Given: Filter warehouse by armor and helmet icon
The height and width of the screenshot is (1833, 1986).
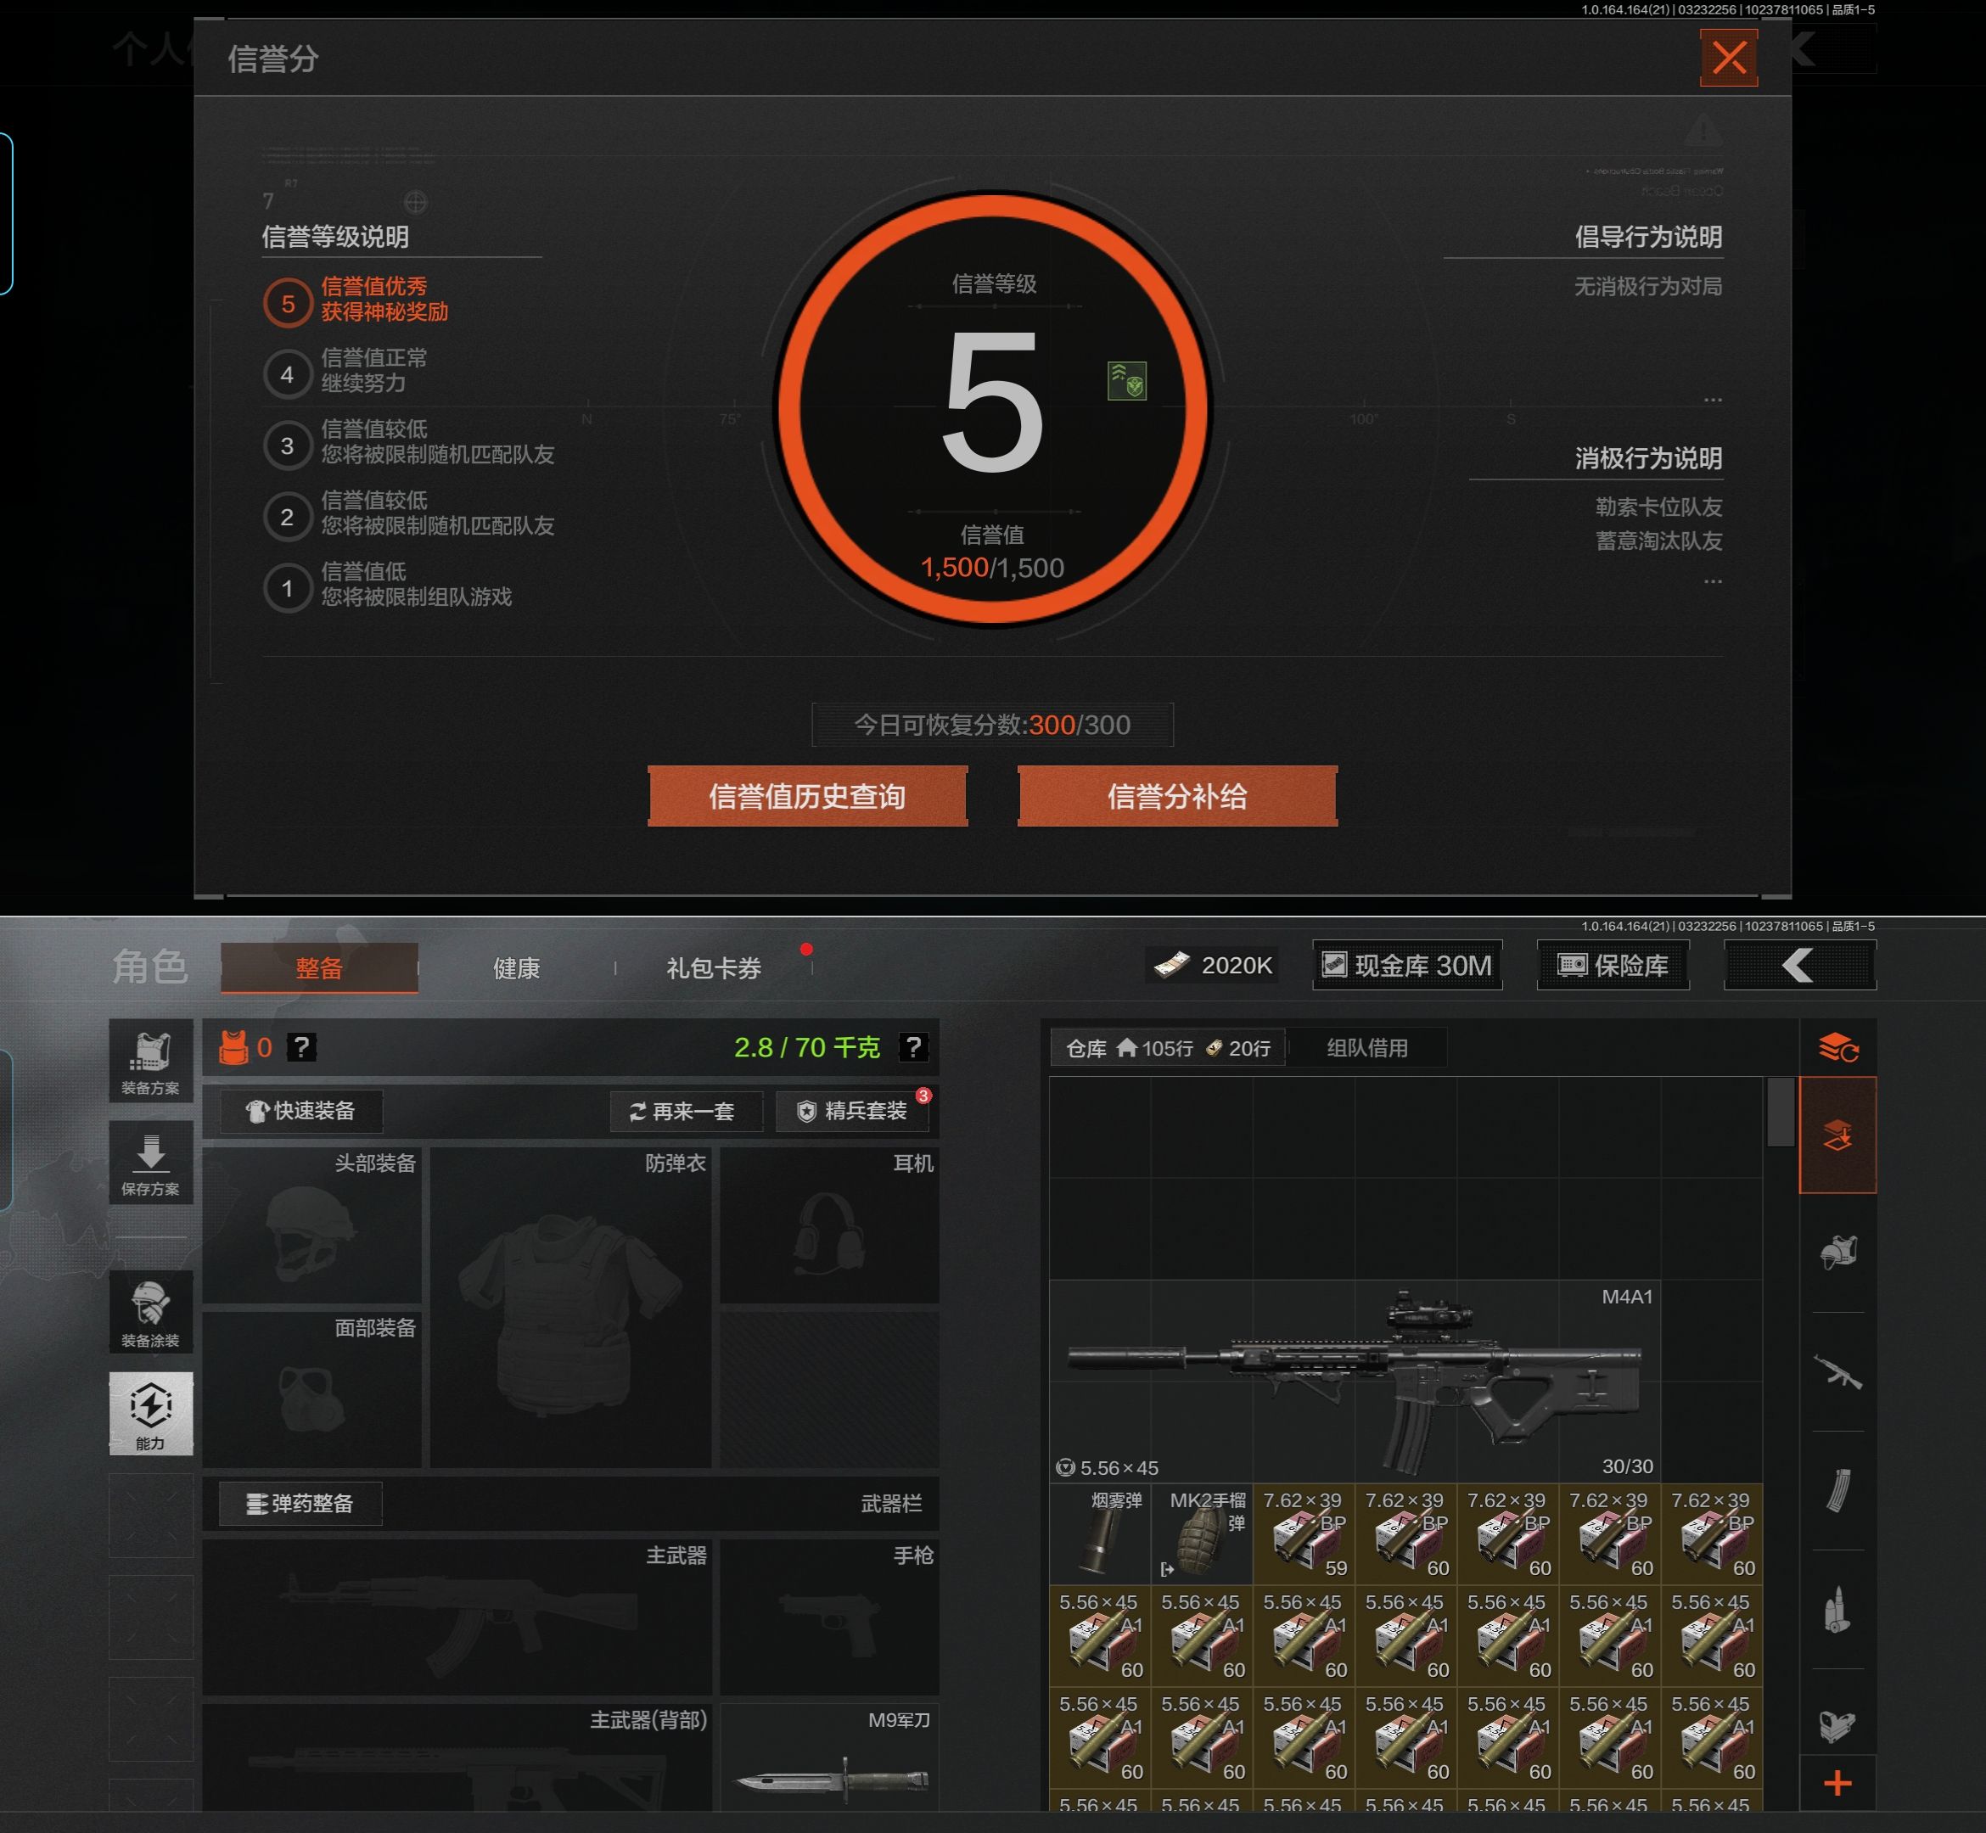Looking at the screenshot, I should click(x=1837, y=1253).
